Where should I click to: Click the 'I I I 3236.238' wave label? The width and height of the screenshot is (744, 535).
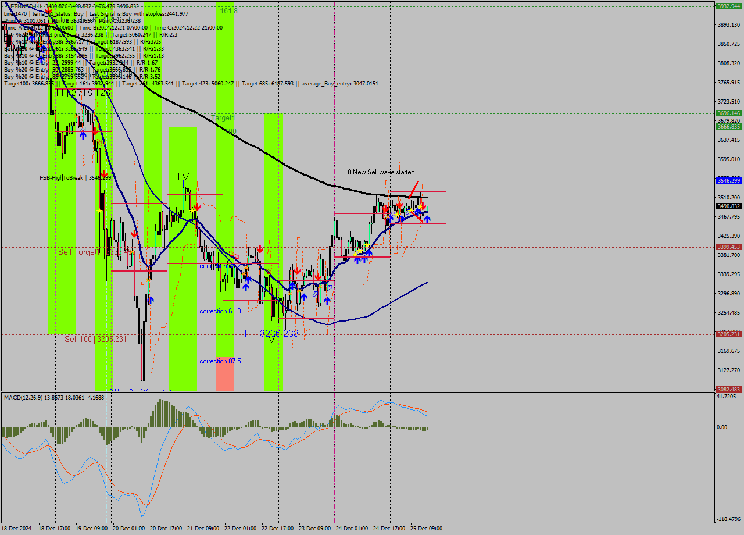tap(271, 333)
